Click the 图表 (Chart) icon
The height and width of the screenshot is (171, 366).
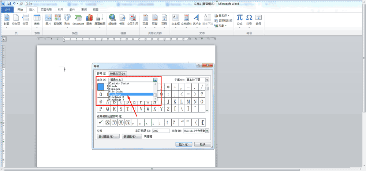click(89, 19)
